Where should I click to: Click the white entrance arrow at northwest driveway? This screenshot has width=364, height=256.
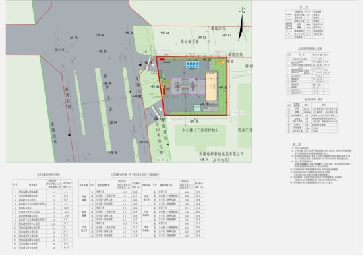tap(154, 65)
